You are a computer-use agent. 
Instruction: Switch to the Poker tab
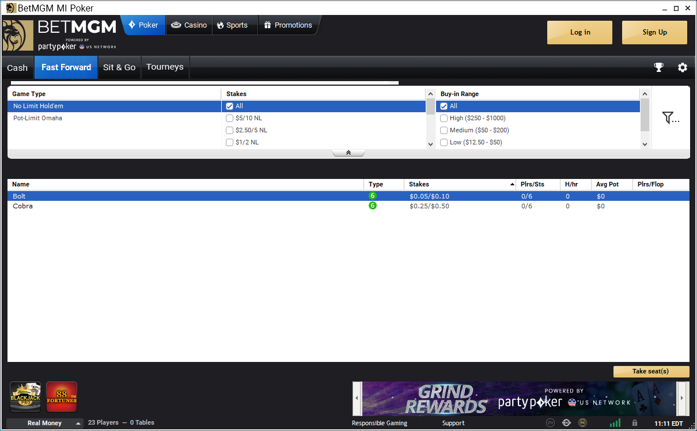[143, 25]
